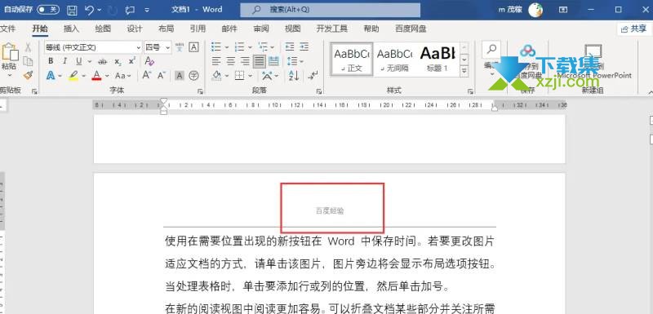Clear all formatting with eraser icon
The image size is (653, 314).
coord(149,61)
